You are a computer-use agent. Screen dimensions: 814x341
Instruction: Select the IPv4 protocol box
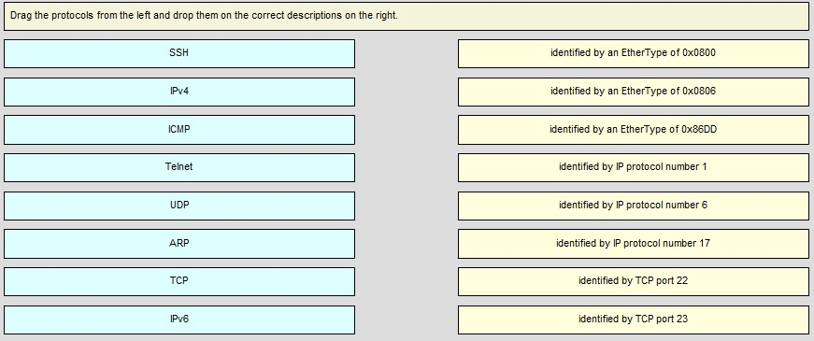[x=179, y=92]
